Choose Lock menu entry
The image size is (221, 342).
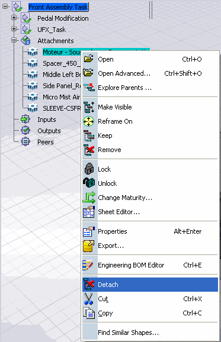click(x=150, y=169)
